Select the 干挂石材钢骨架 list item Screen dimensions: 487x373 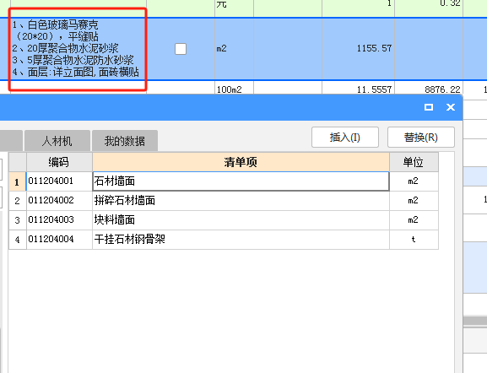(x=241, y=240)
